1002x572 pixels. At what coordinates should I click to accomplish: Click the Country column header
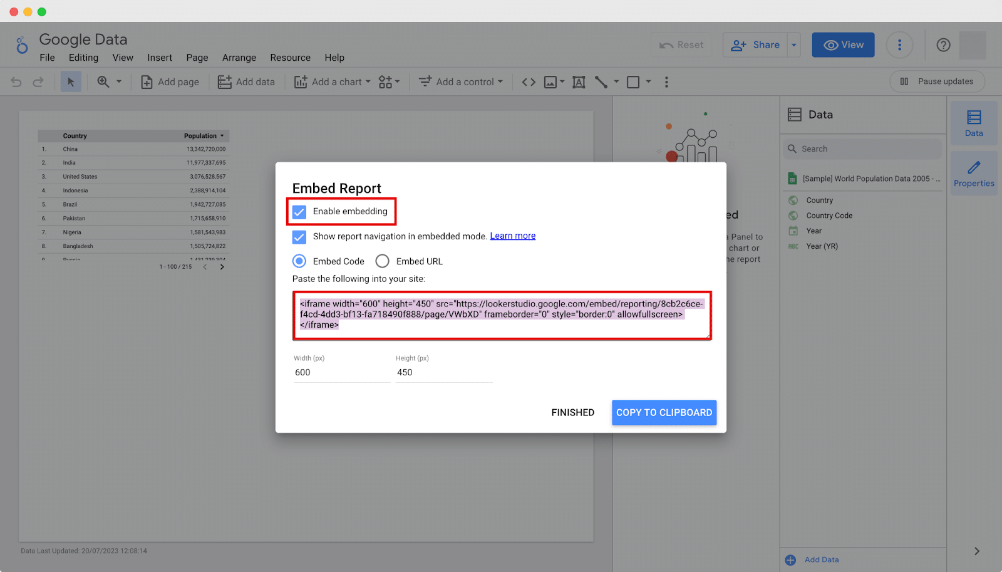[x=75, y=136]
